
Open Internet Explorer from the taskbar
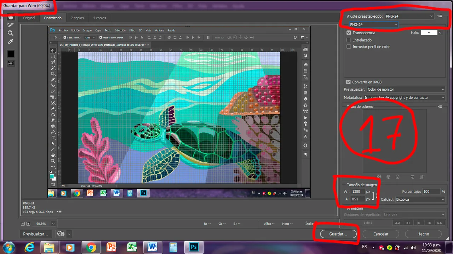tap(30, 247)
